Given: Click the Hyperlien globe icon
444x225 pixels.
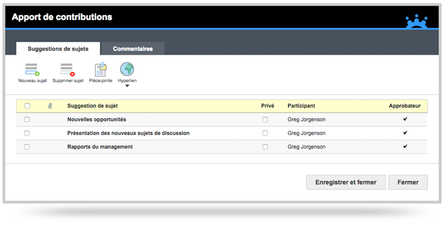Looking at the screenshot, I should tap(127, 69).
